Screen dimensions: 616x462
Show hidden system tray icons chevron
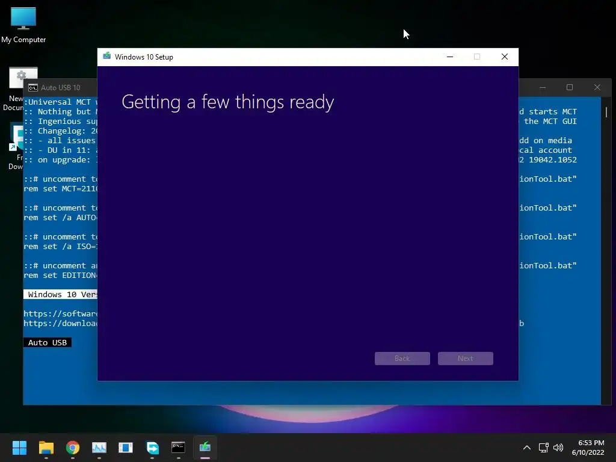point(527,448)
